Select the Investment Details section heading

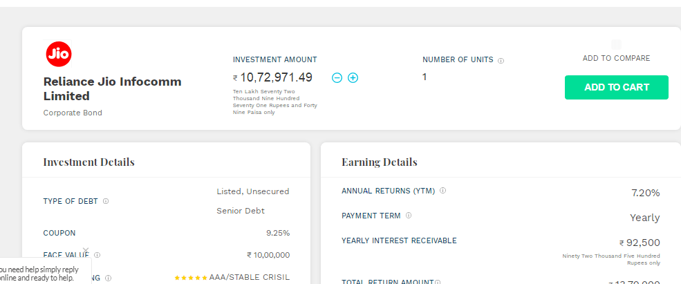click(x=89, y=162)
